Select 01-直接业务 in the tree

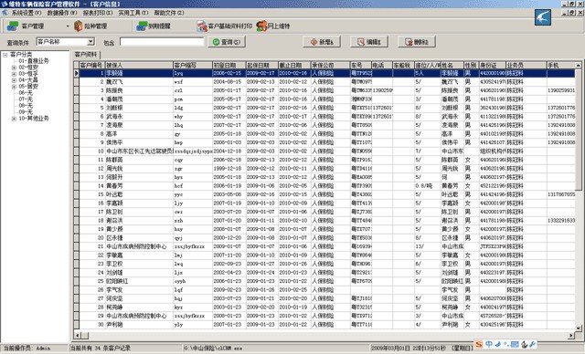click(x=34, y=61)
